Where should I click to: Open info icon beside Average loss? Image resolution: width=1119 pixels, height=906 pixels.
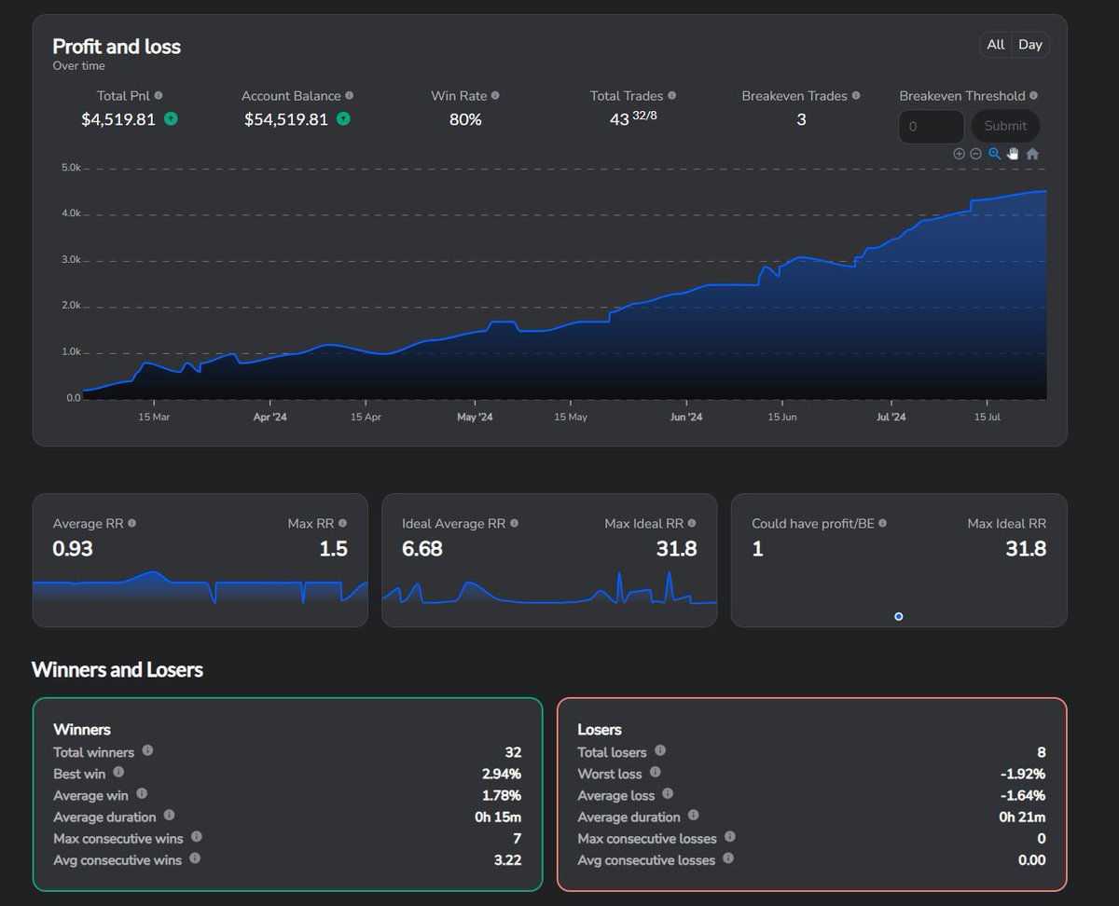tap(669, 793)
